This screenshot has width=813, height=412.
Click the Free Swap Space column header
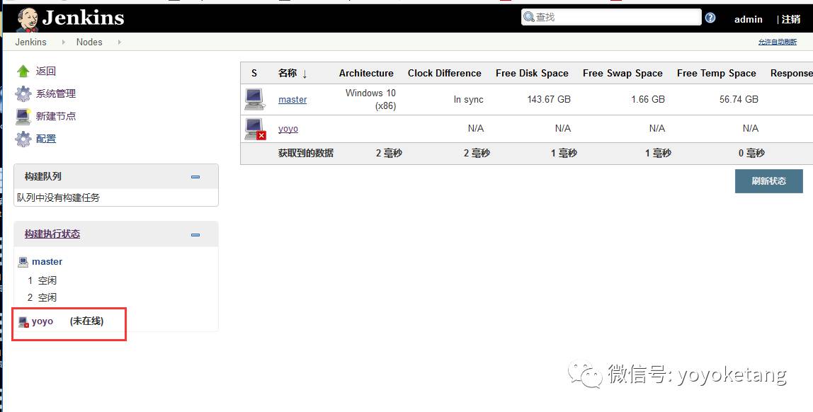(622, 73)
